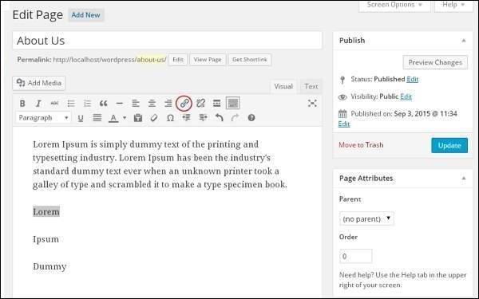This screenshot has width=479, height=299.
Task: Clear formatting with the eraser icon
Action: (x=154, y=118)
